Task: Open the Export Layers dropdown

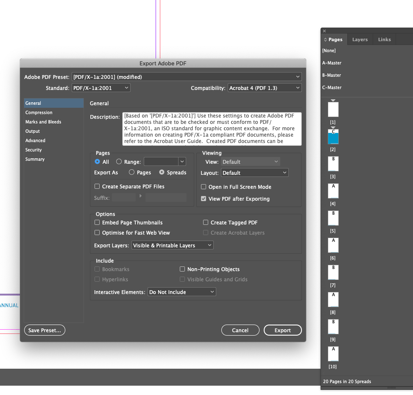Action: coord(172,245)
